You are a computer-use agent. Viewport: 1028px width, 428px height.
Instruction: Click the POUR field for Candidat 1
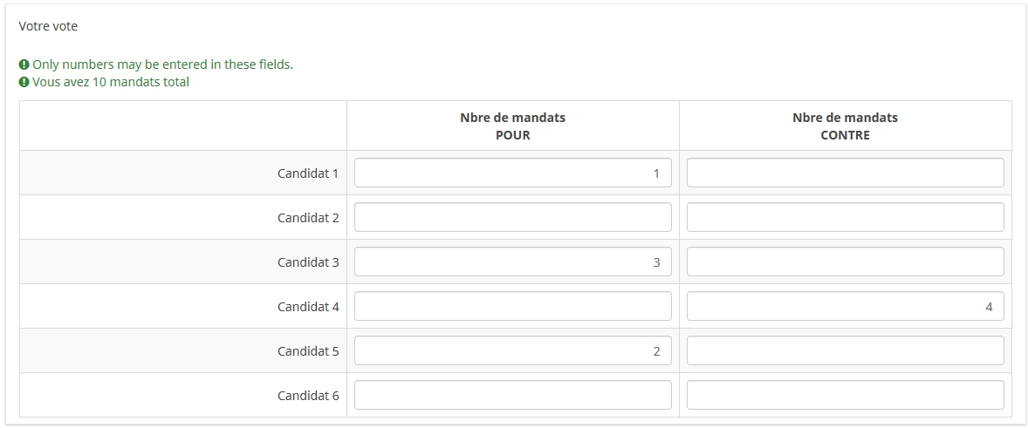click(512, 173)
